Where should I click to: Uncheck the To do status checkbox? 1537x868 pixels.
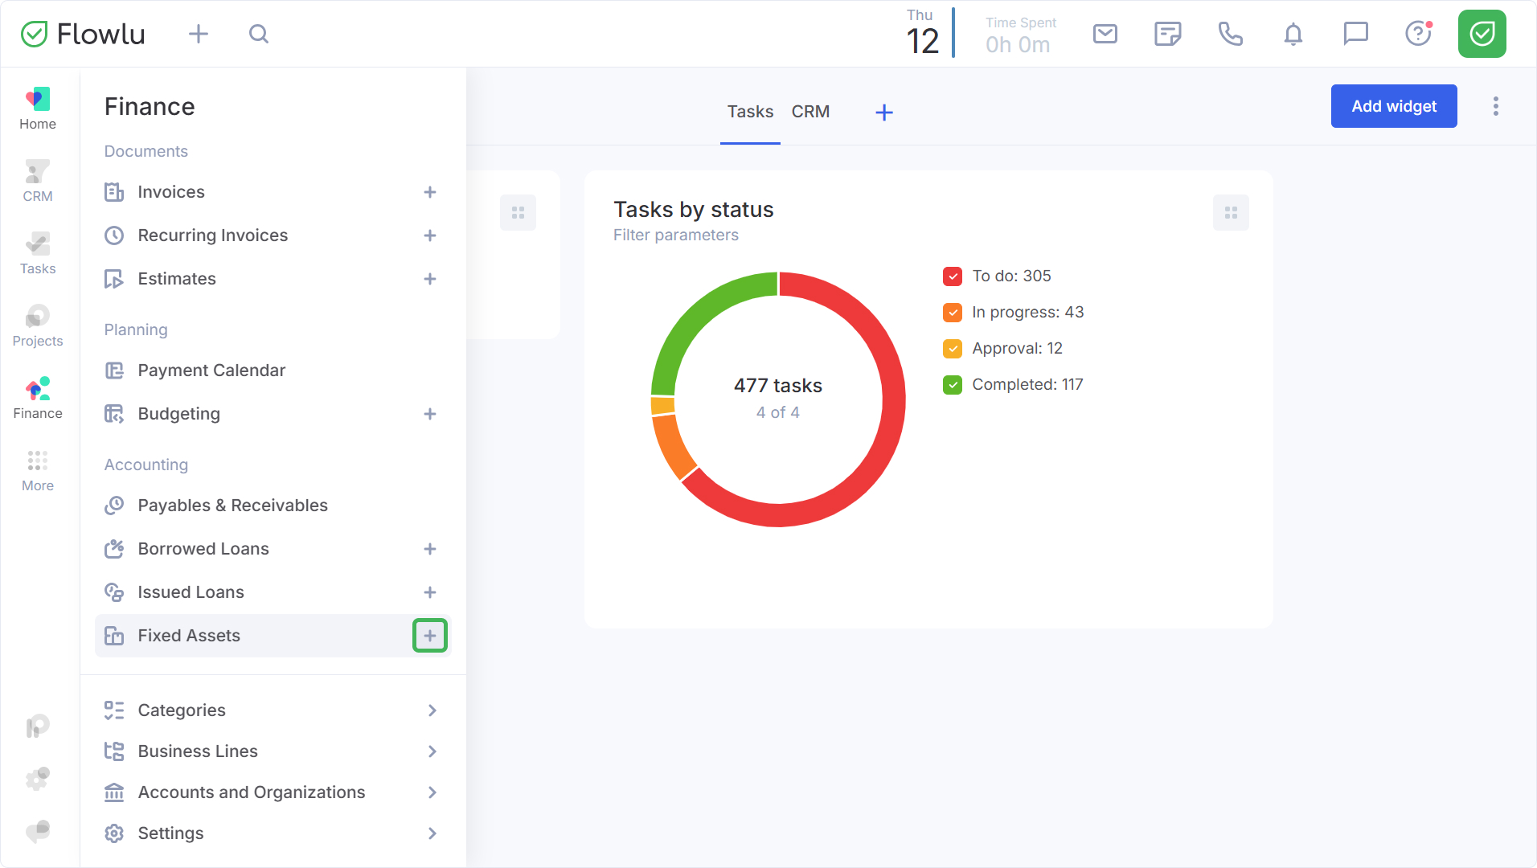953,276
